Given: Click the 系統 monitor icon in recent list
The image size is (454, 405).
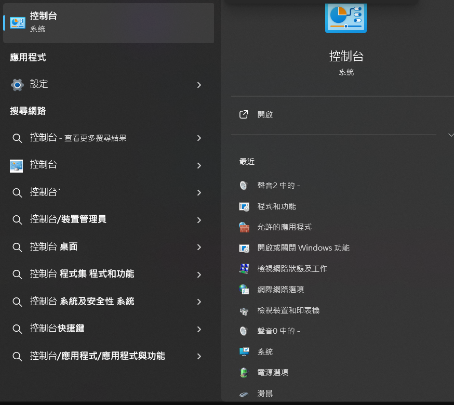Looking at the screenshot, I should tap(244, 351).
